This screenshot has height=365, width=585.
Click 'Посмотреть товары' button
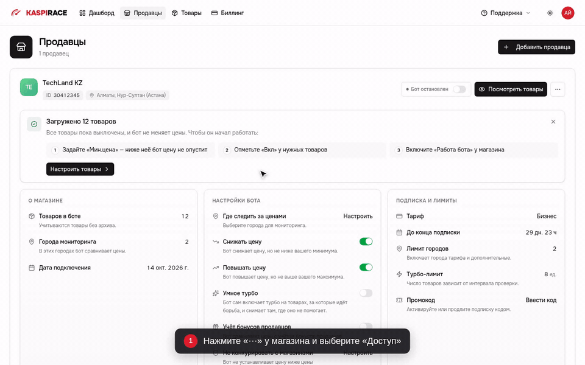click(x=511, y=89)
